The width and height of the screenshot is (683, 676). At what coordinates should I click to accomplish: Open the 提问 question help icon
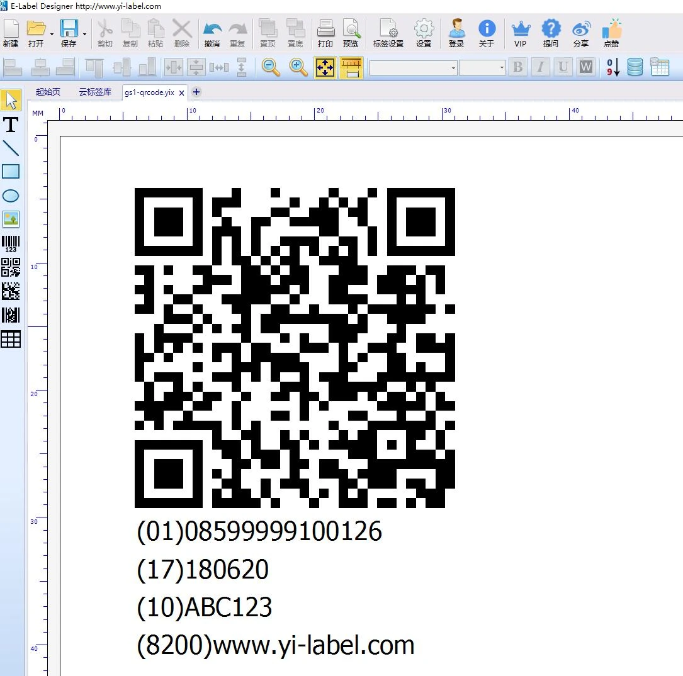point(551,33)
